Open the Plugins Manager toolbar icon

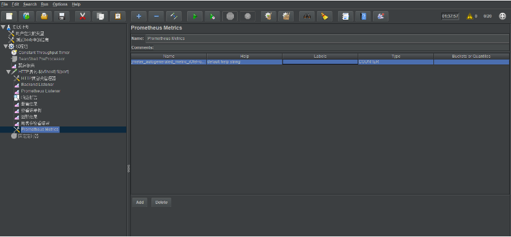[x=380, y=16]
